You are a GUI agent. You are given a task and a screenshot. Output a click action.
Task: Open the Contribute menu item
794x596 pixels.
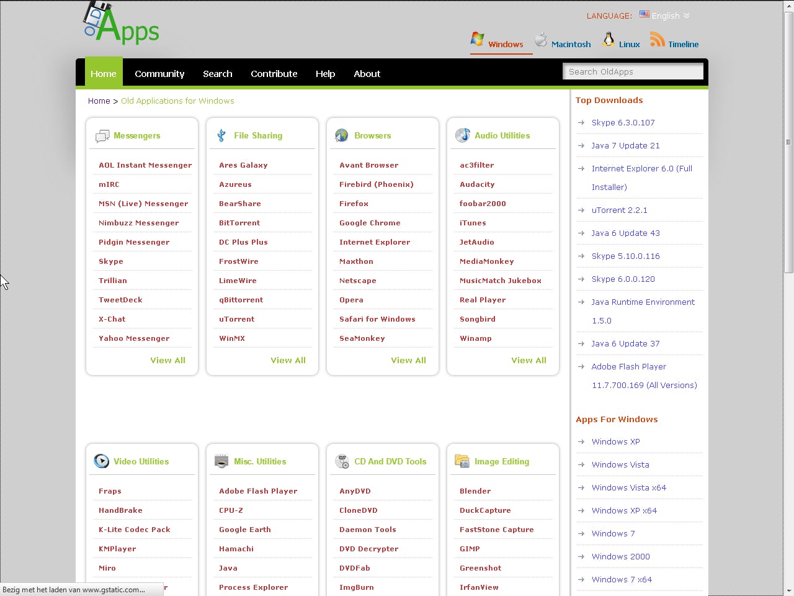[274, 73]
